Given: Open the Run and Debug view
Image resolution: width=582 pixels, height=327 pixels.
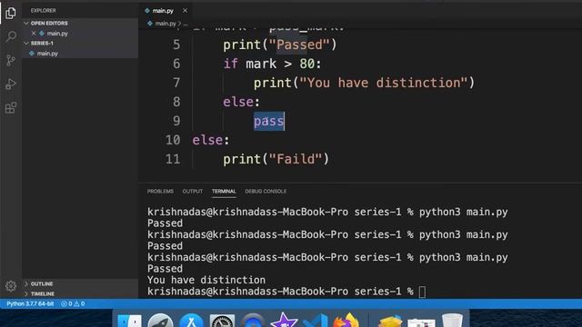Looking at the screenshot, I should tap(11, 84).
